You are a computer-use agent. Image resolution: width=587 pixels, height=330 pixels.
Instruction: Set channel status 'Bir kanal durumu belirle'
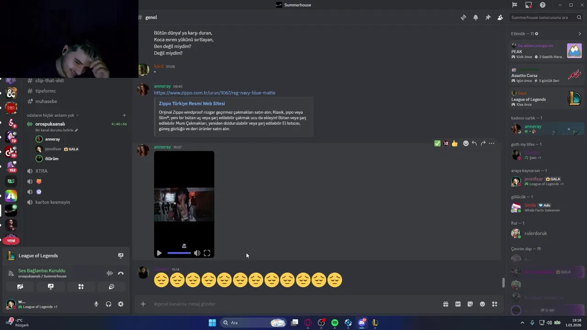pos(57,130)
